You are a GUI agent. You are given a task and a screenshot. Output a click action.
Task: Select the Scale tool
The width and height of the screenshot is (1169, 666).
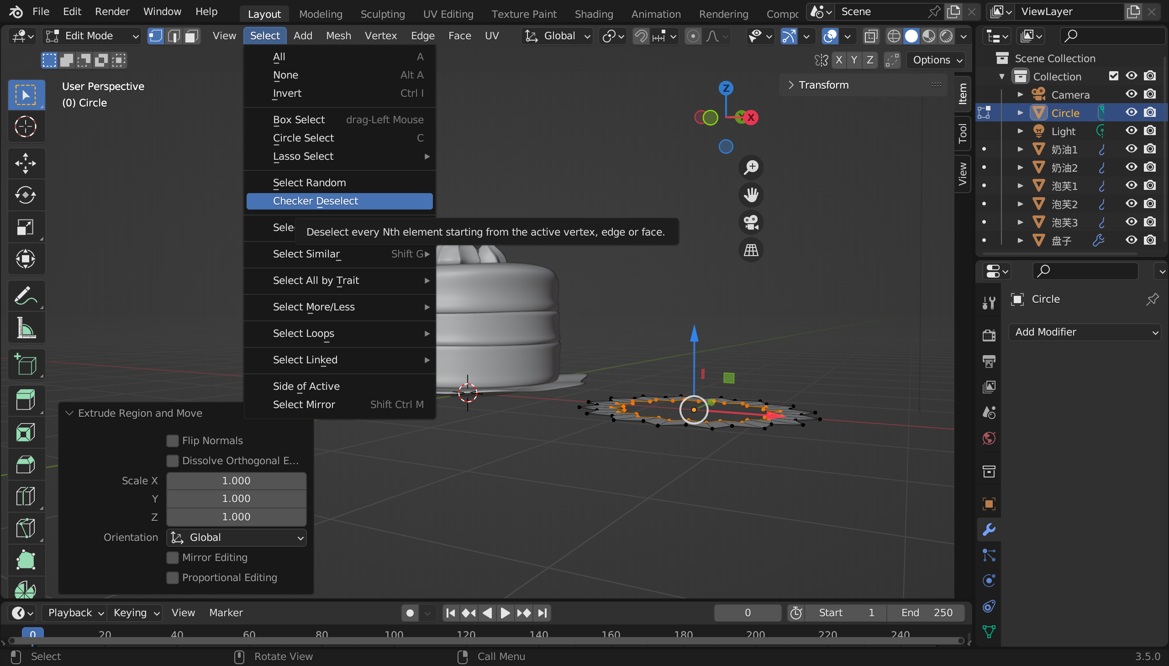(26, 227)
